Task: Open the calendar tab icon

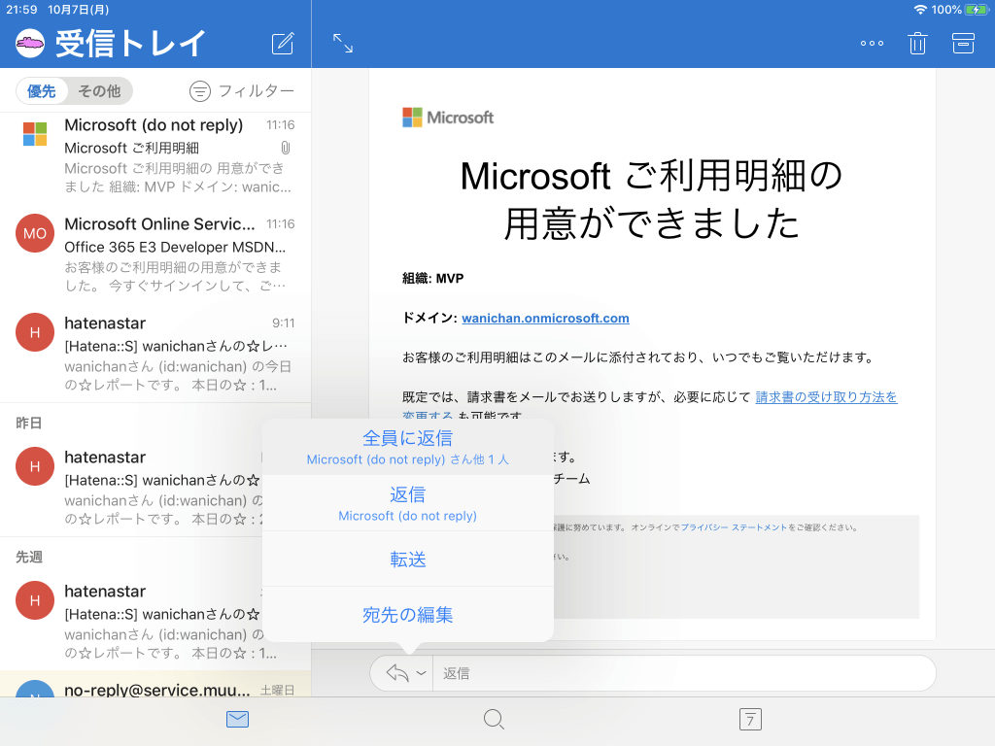Action: (750, 720)
